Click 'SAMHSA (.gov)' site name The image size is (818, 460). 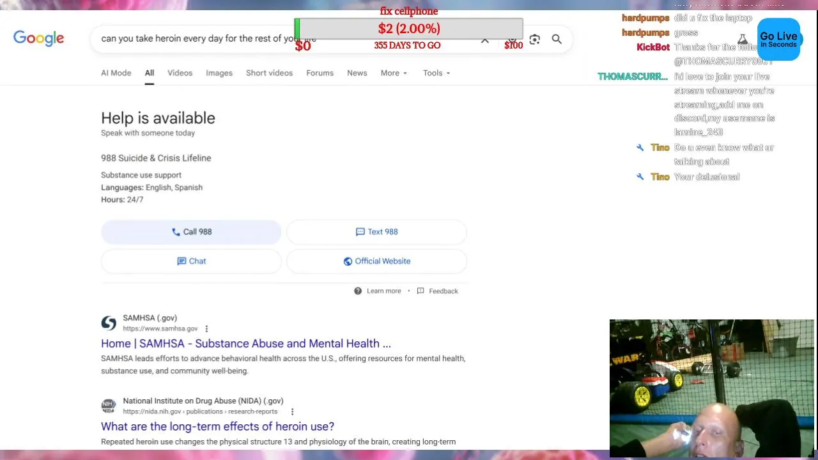point(150,318)
